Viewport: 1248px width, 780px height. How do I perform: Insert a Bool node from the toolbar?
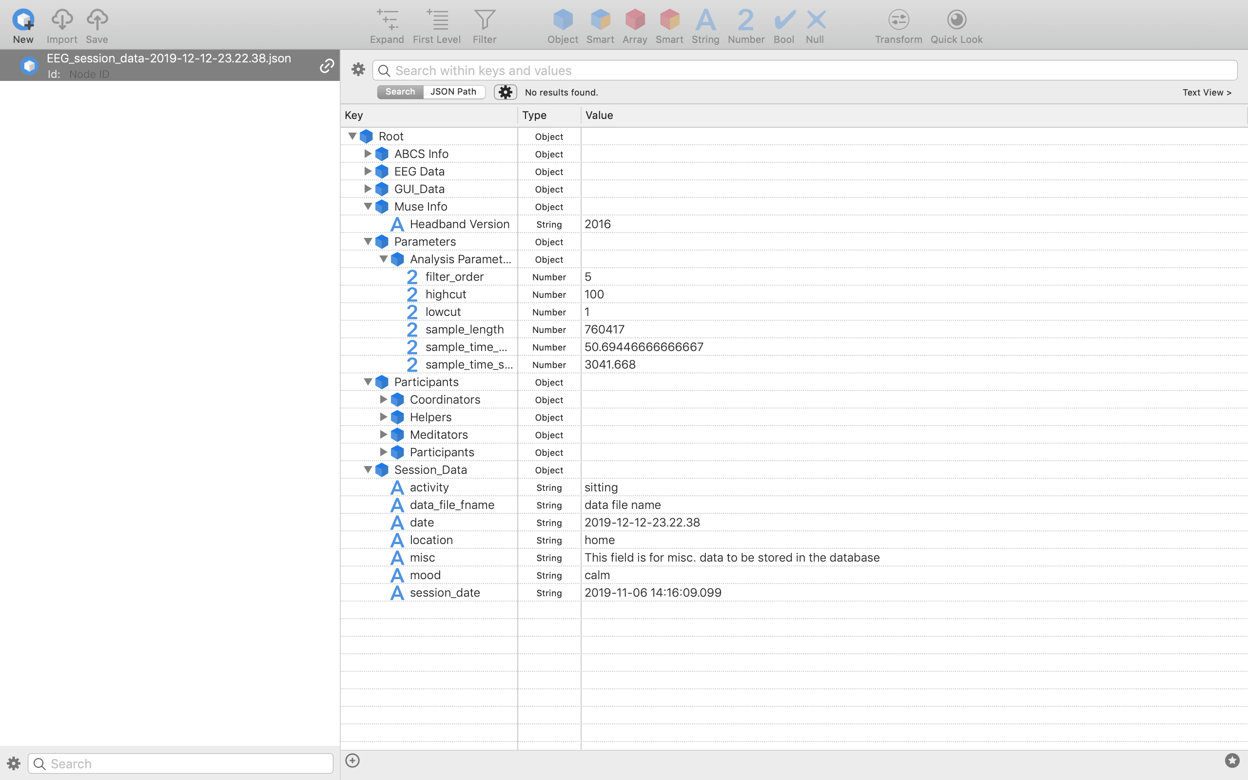(x=784, y=20)
